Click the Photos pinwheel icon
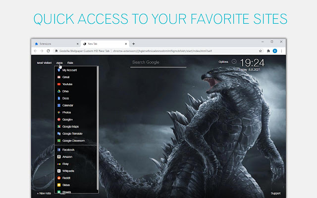The image size is (317, 198). pos(59,112)
